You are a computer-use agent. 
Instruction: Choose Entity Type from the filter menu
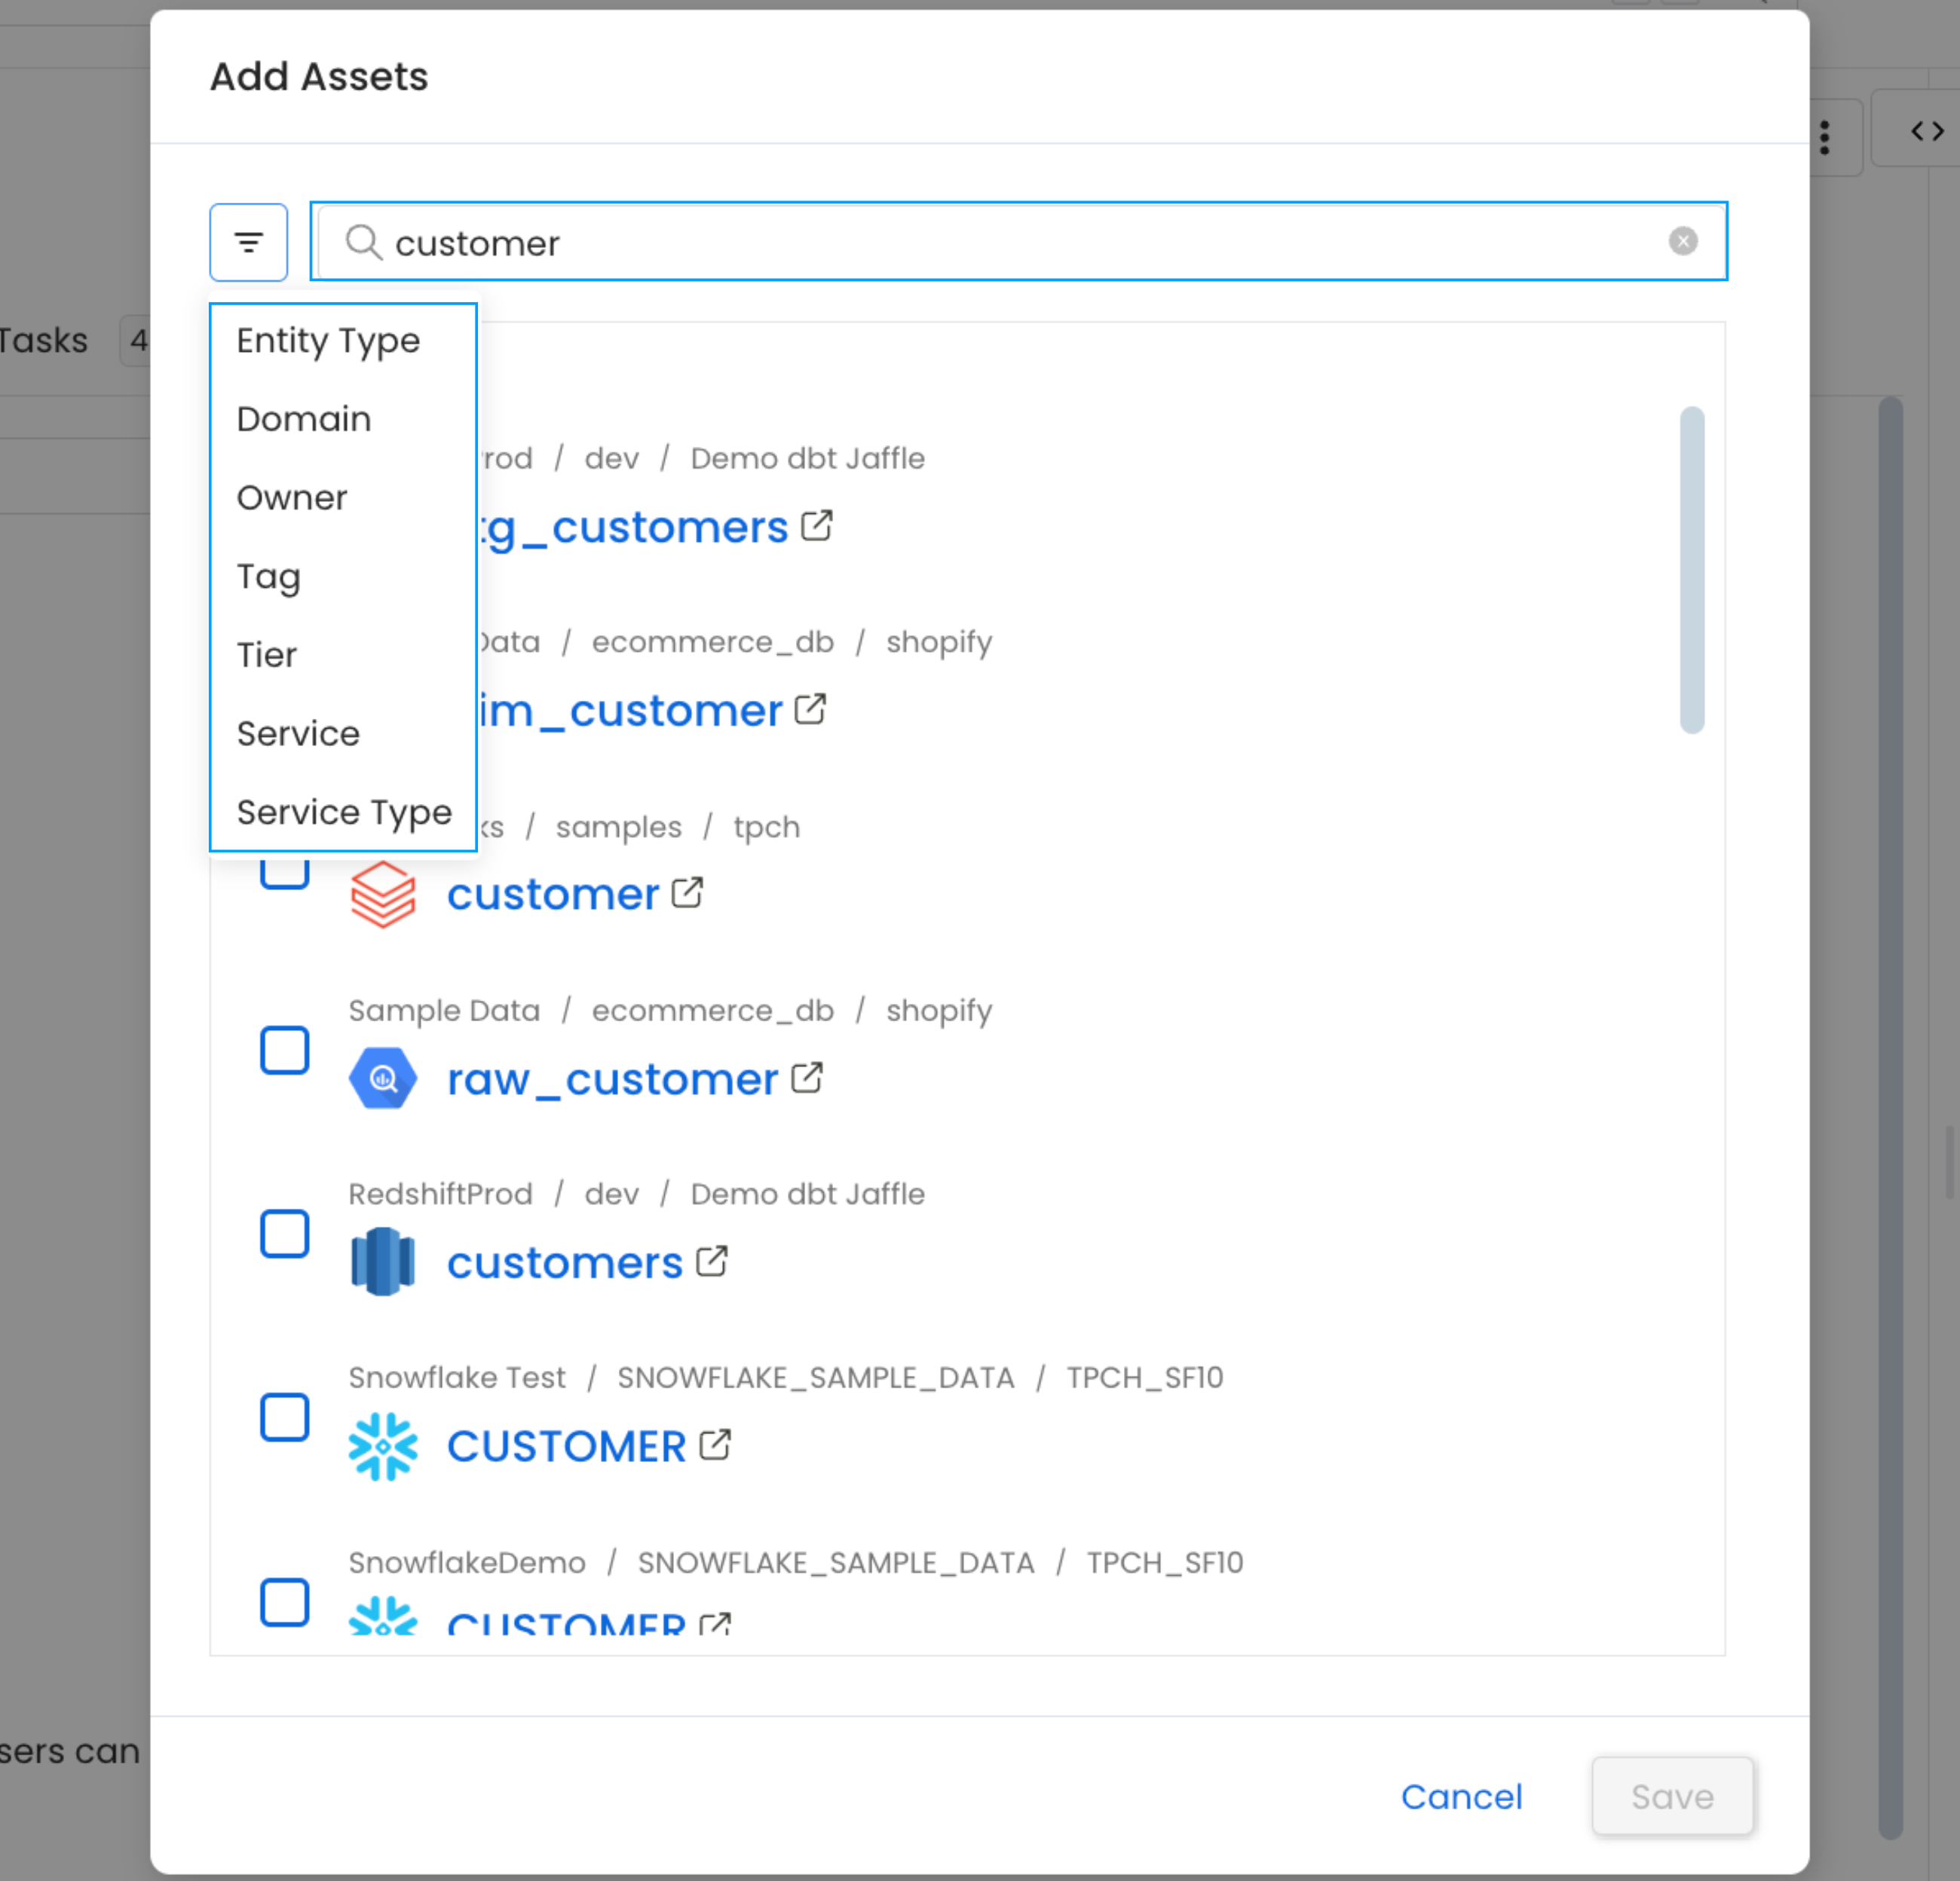328,341
